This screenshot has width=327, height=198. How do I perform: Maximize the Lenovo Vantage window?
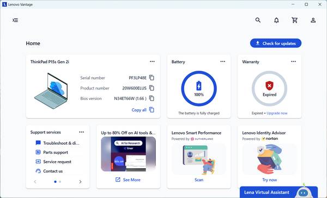[x=306, y=4]
